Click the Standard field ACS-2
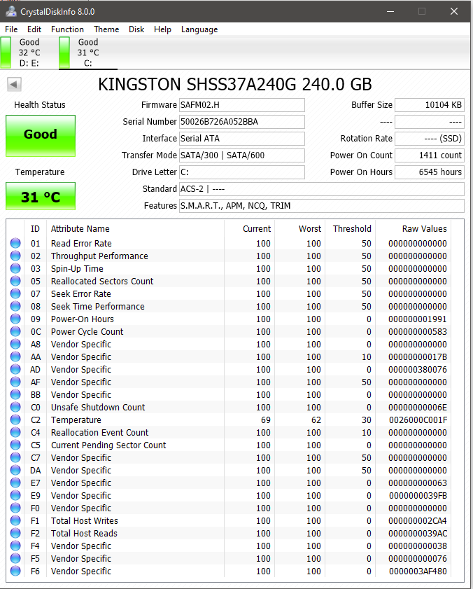The image size is (473, 589). coord(322,188)
